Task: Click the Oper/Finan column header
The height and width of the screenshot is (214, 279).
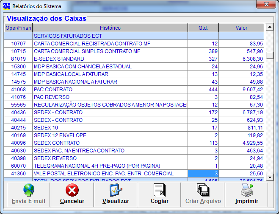Action: [18, 28]
